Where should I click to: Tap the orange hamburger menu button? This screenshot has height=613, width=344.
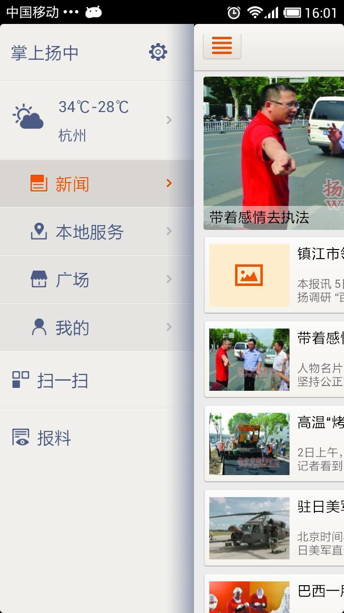(x=222, y=46)
